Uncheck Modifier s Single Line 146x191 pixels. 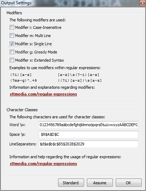click(12, 43)
